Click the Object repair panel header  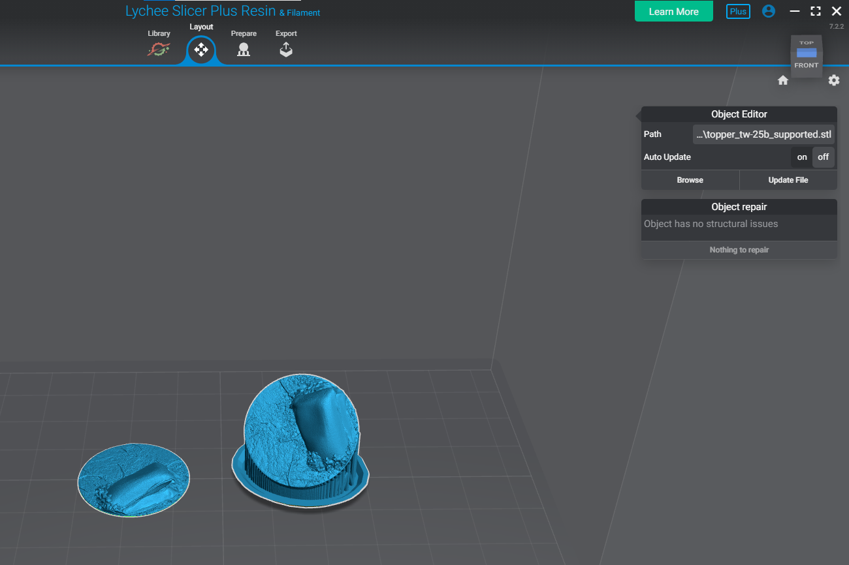(x=739, y=207)
